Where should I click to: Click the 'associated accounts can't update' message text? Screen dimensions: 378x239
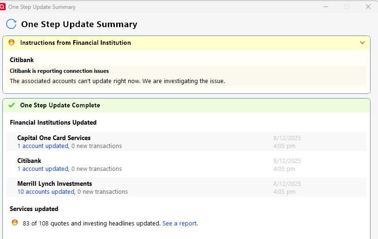click(118, 81)
